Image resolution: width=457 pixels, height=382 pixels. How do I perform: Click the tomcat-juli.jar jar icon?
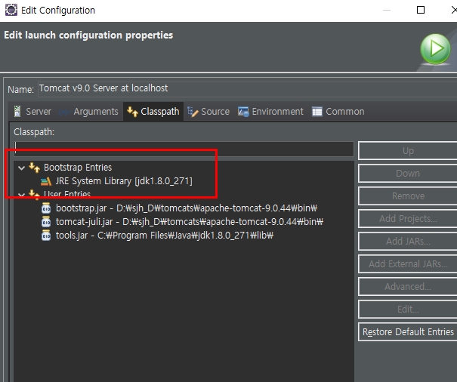coord(46,222)
